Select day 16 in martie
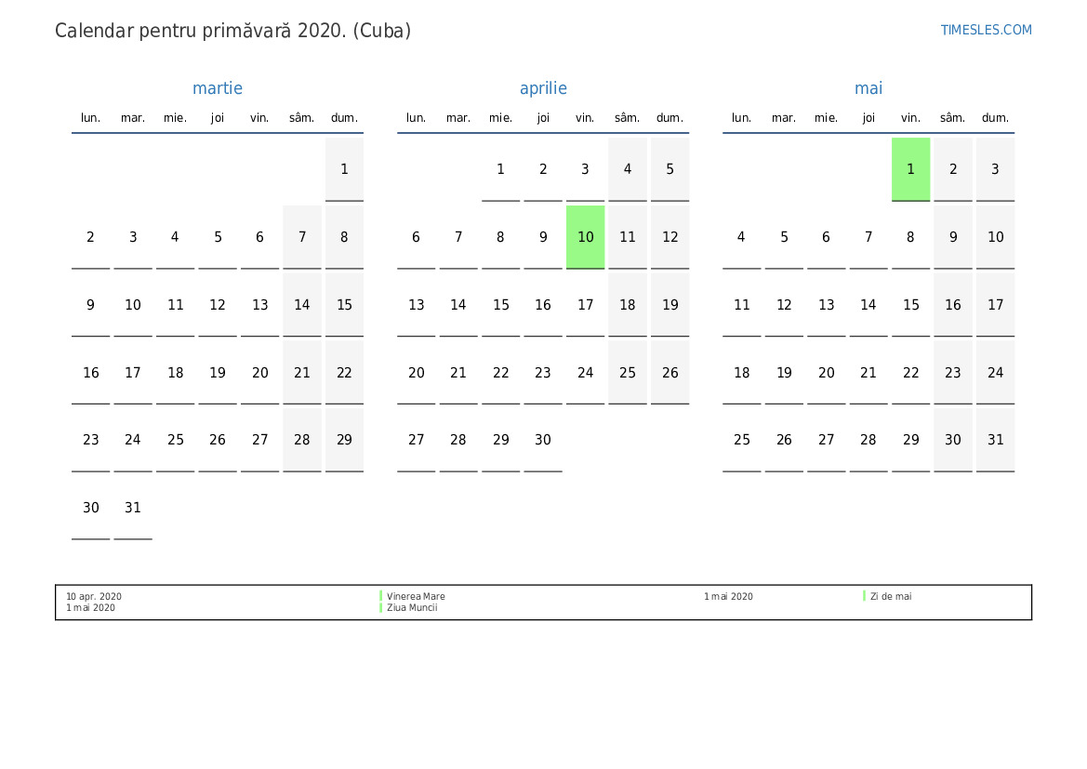This screenshot has height=769, width=1087. (91, 373)
